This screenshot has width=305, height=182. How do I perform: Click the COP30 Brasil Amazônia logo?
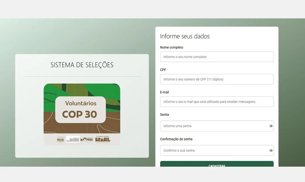pyautogui.click(x=60, y=139)
